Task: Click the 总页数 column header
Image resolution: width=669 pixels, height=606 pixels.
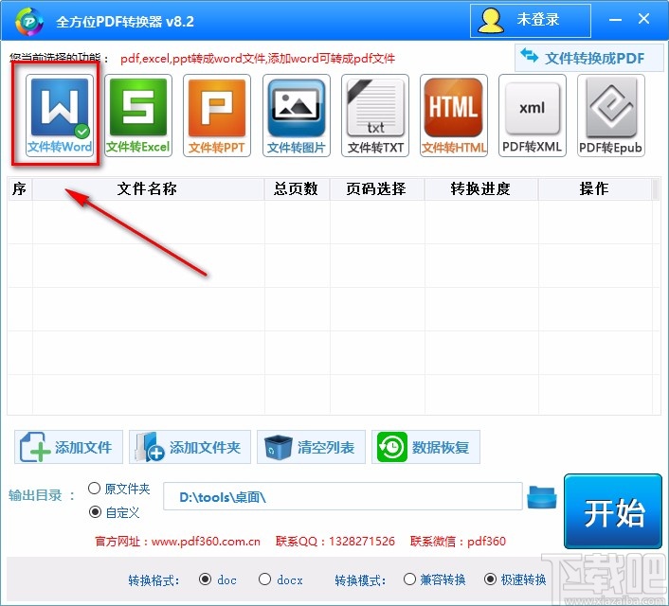Action: click(x=297, y=189)
